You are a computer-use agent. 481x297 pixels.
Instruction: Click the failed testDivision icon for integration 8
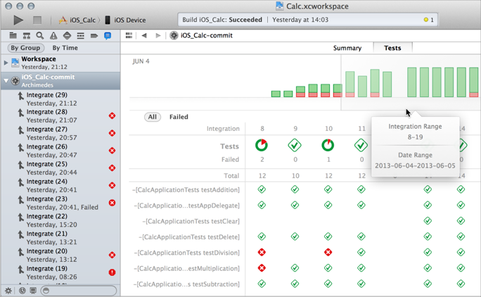tap(262, 253)
